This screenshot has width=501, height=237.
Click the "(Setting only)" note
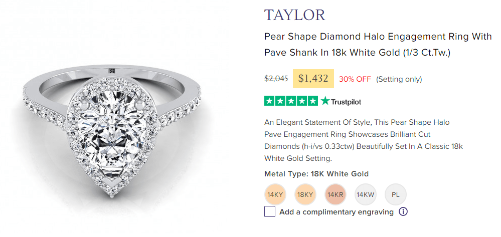click(x=399, y=79)
